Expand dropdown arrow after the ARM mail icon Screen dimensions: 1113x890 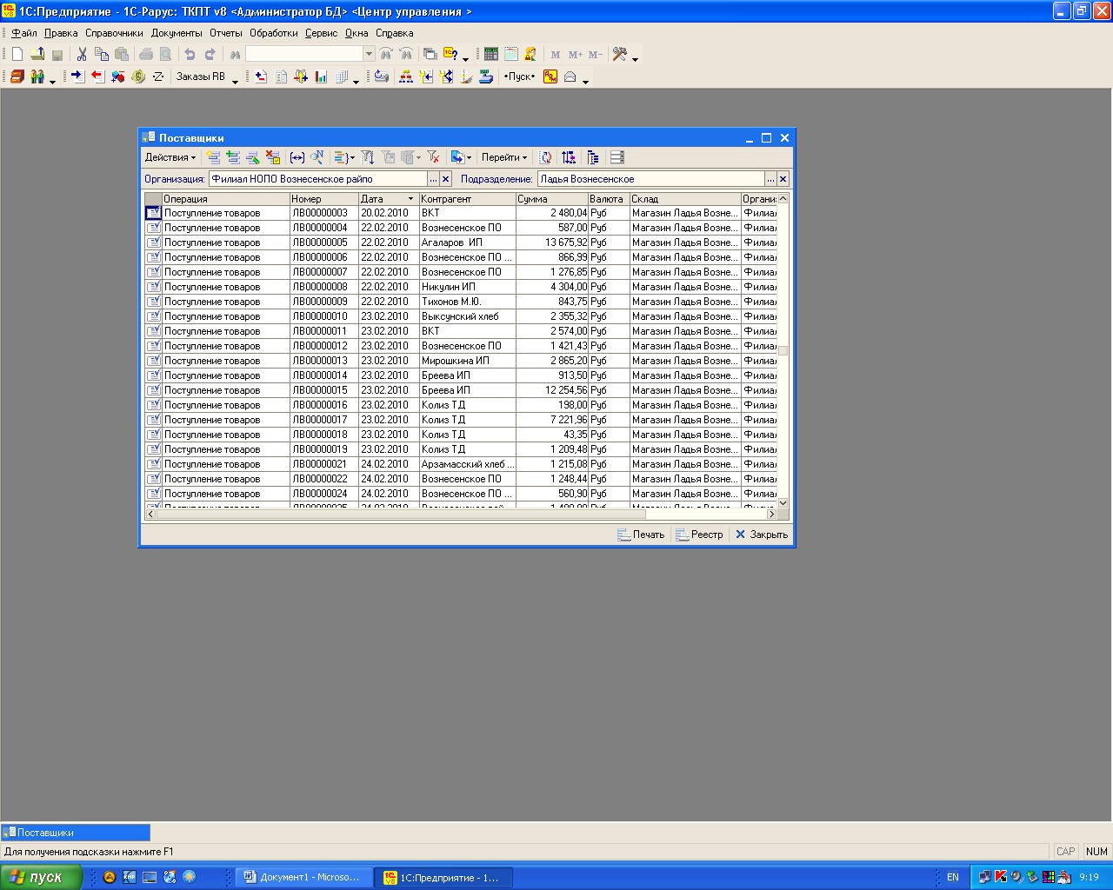click(585, 80)
